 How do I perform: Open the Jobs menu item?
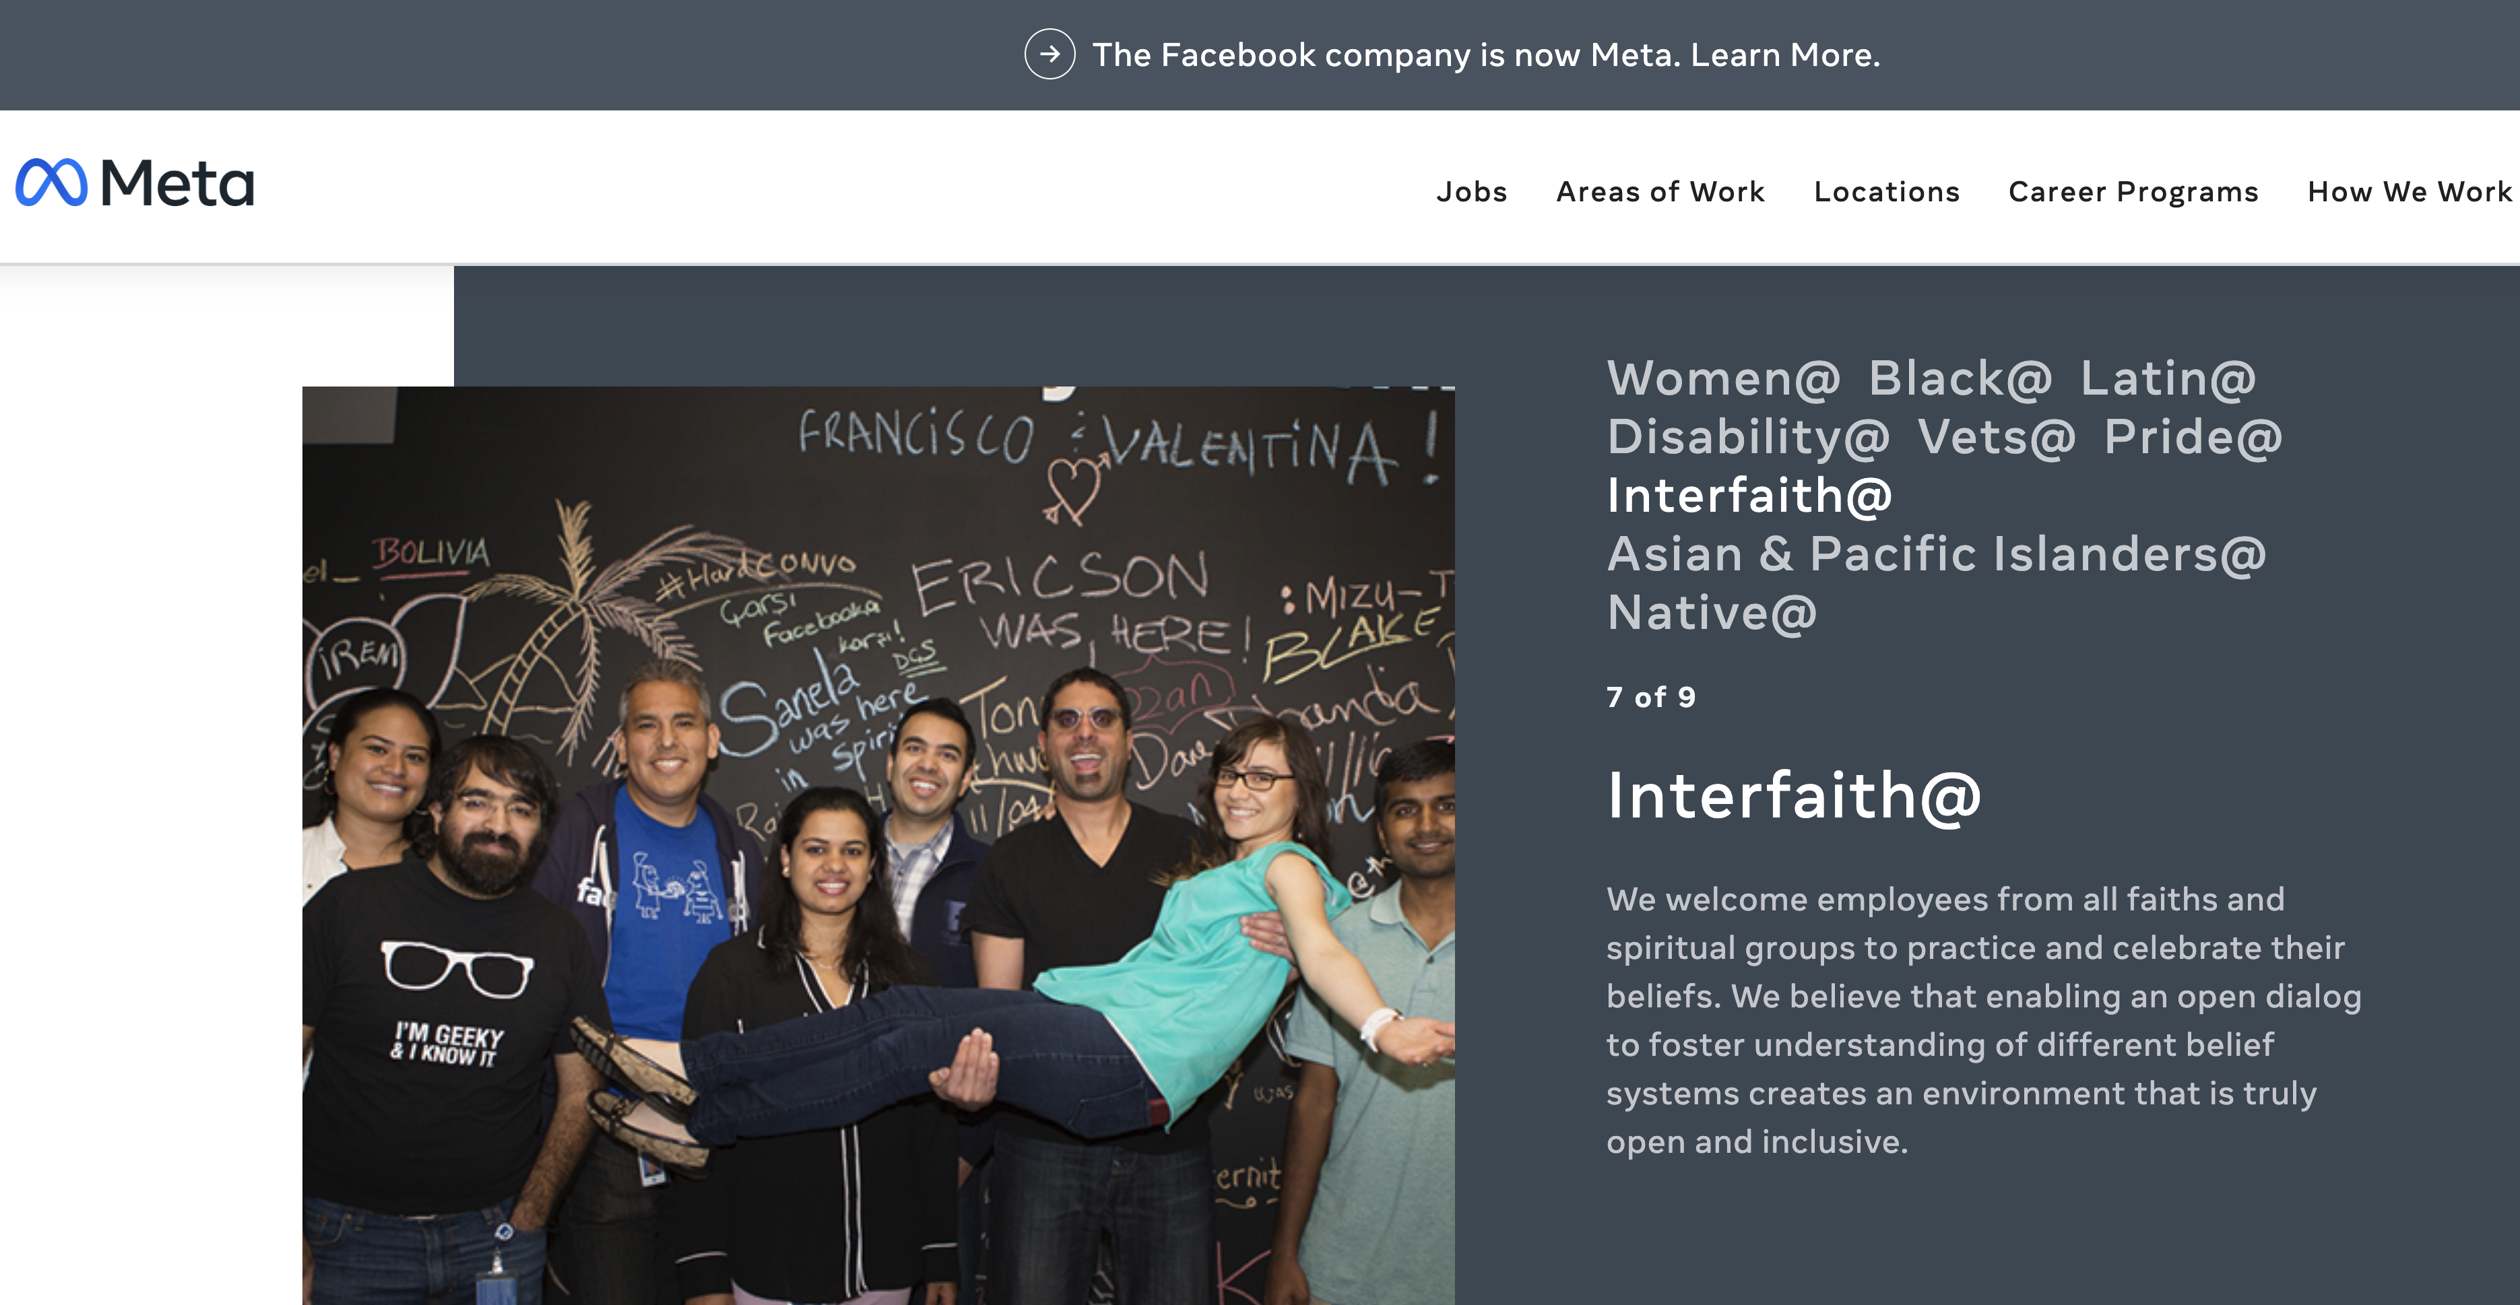click(1471, 192)
